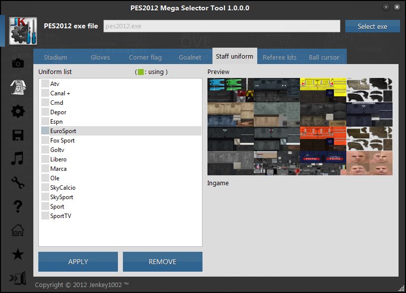The height and width of the screenshot is (293, 406).
Task: Go to the home icon in the sidebar
Action: coord(18,230)
